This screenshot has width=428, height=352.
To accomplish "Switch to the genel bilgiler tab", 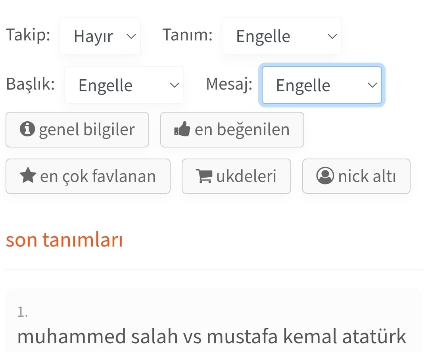I will point(77,130).
